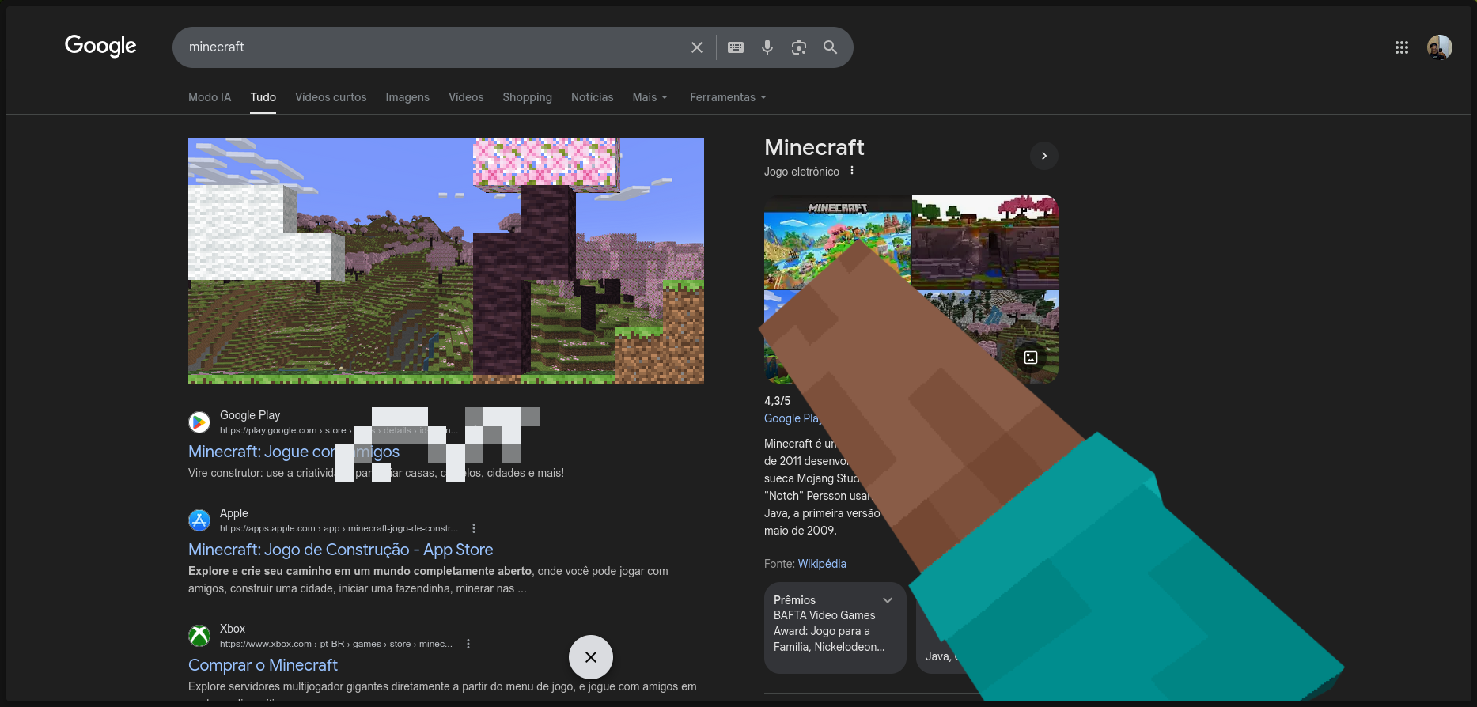
Task: Switch to Modo IA tab
Action: point(210,97)
